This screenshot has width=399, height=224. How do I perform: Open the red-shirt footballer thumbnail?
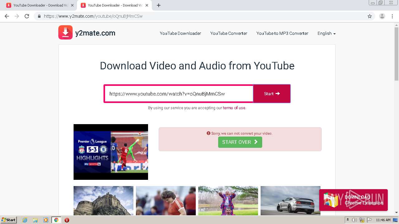point(166,201)
